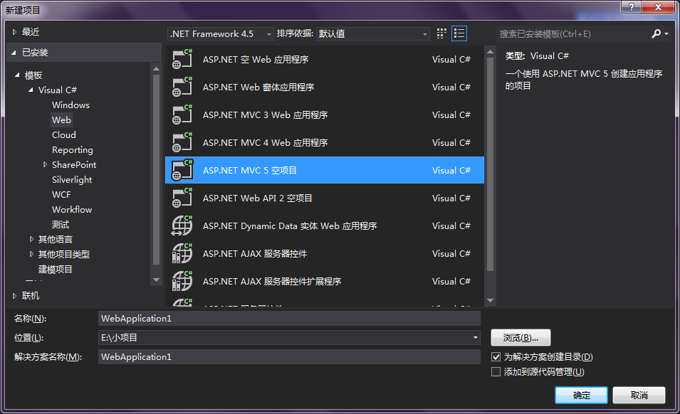This screenshot has height=414, width=680.
Task: Expand the 其他语言 tree node
Action: [31, 239]
